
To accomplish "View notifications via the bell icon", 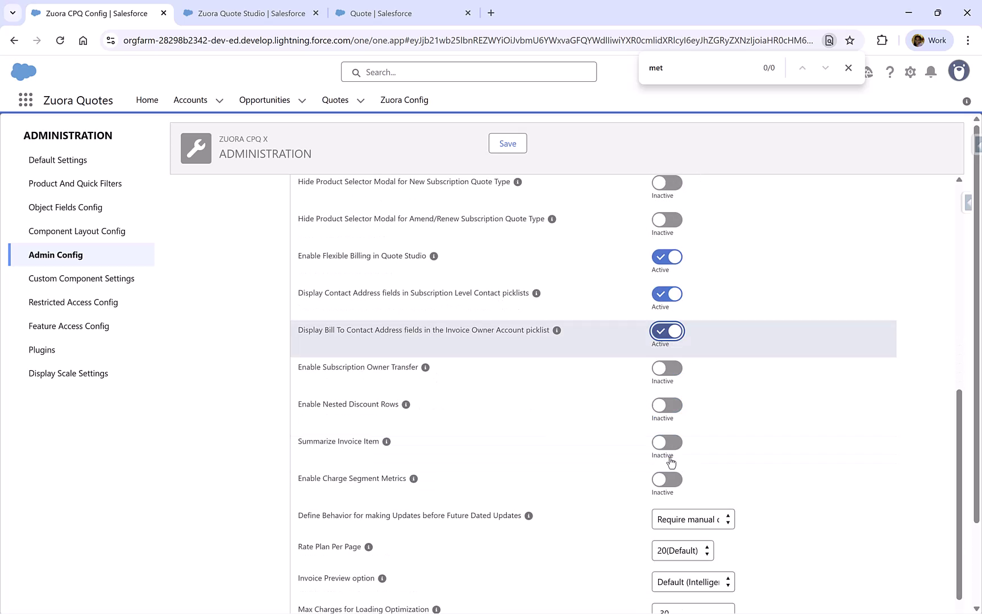I will [931, 72].
